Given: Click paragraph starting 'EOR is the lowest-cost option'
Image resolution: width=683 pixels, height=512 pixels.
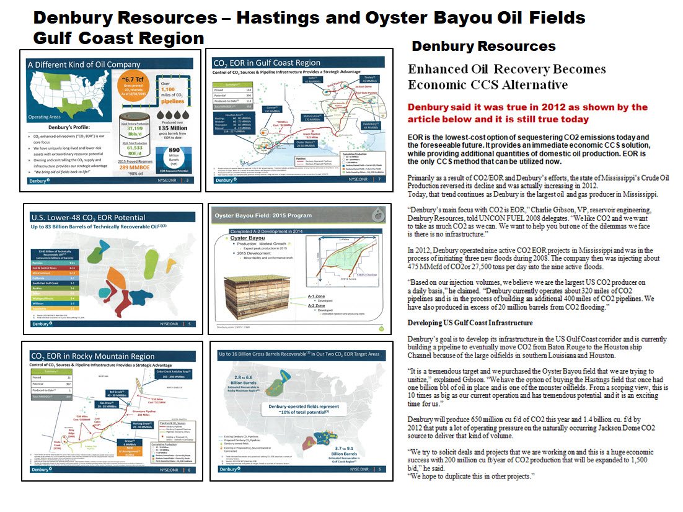Looking at the screenshot, I should coord(529,149).
